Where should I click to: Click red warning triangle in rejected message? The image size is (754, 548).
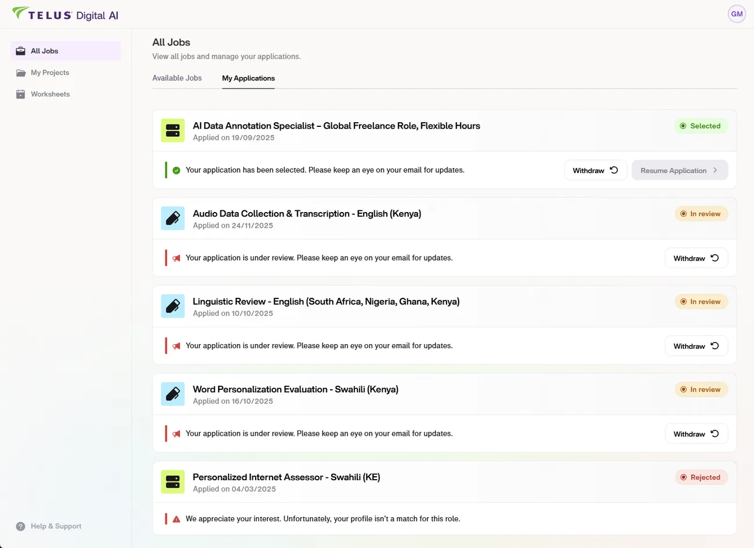coord(176,519)
